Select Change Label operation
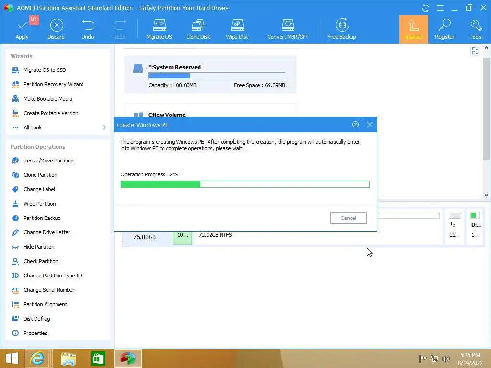Screen dimensions: 491x368 tap(39, 189)
